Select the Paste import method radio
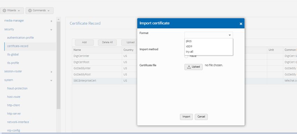This screenshot has height=134, width=297. (x=186, y=56)
